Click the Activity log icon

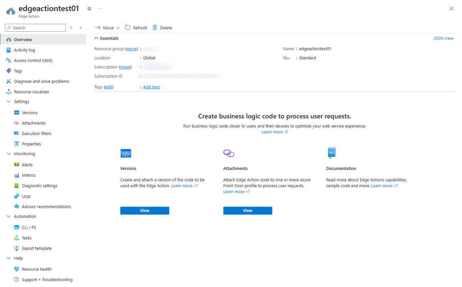pyautogui.click(x=9, y=50)
